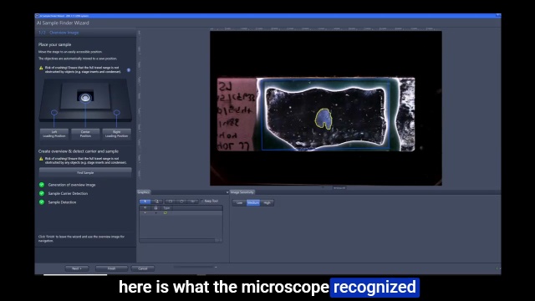
Task: Click the warning triangle above Find Sample
Action: point(41,159)
